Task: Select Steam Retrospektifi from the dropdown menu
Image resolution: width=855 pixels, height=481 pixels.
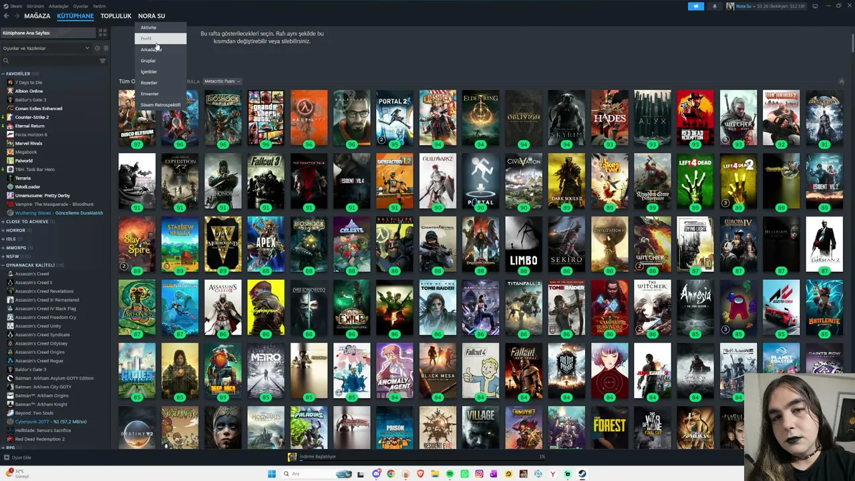Action: [x=160, y=105]
